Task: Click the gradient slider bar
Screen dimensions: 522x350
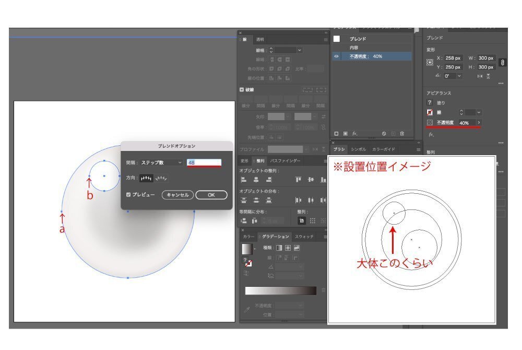Action: click(x=281, y=291)
